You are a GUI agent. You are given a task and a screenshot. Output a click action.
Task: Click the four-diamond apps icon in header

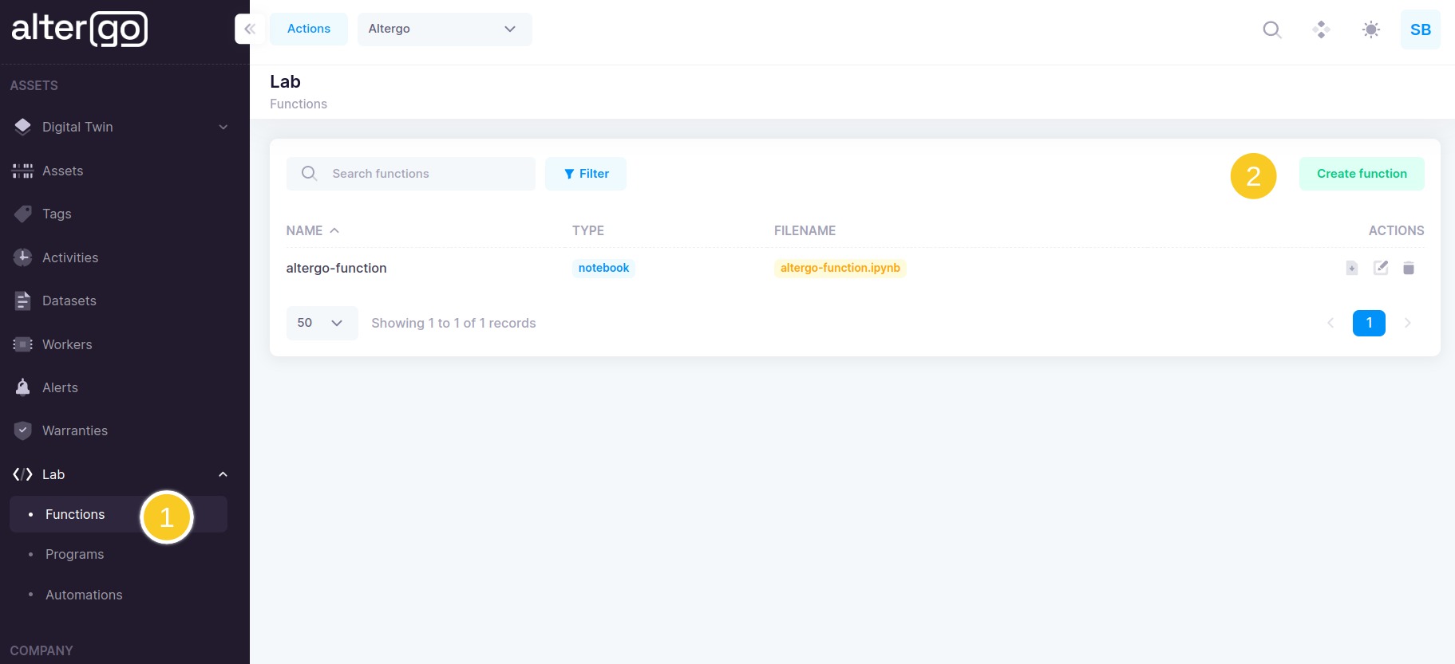1321,29
